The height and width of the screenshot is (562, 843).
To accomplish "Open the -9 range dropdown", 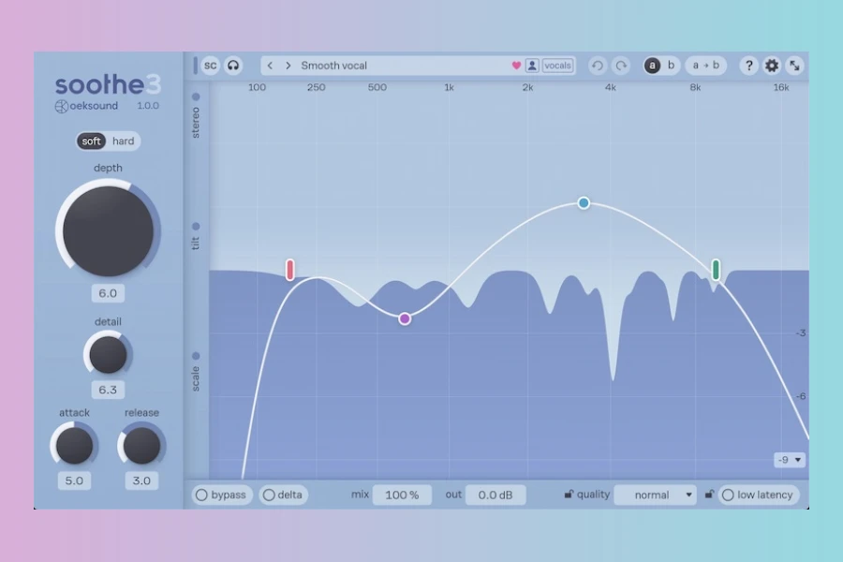I will 790,460.
